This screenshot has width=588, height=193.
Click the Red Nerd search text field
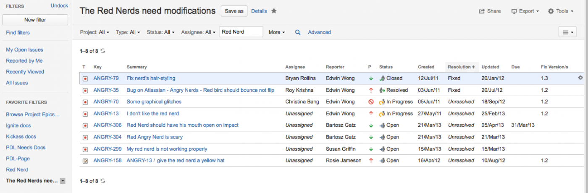[x=241, y=32]
